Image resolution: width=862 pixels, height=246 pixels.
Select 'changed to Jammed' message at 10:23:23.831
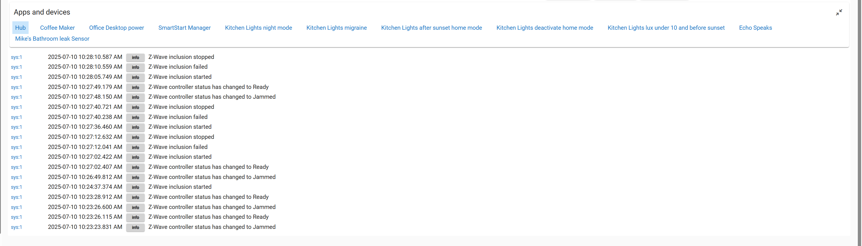(x=212, y=227)
